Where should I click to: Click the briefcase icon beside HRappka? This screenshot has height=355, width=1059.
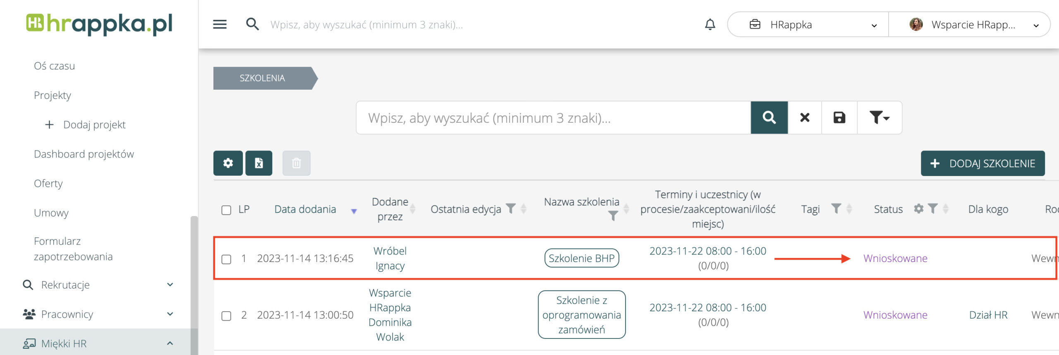(x=755, y=24)
